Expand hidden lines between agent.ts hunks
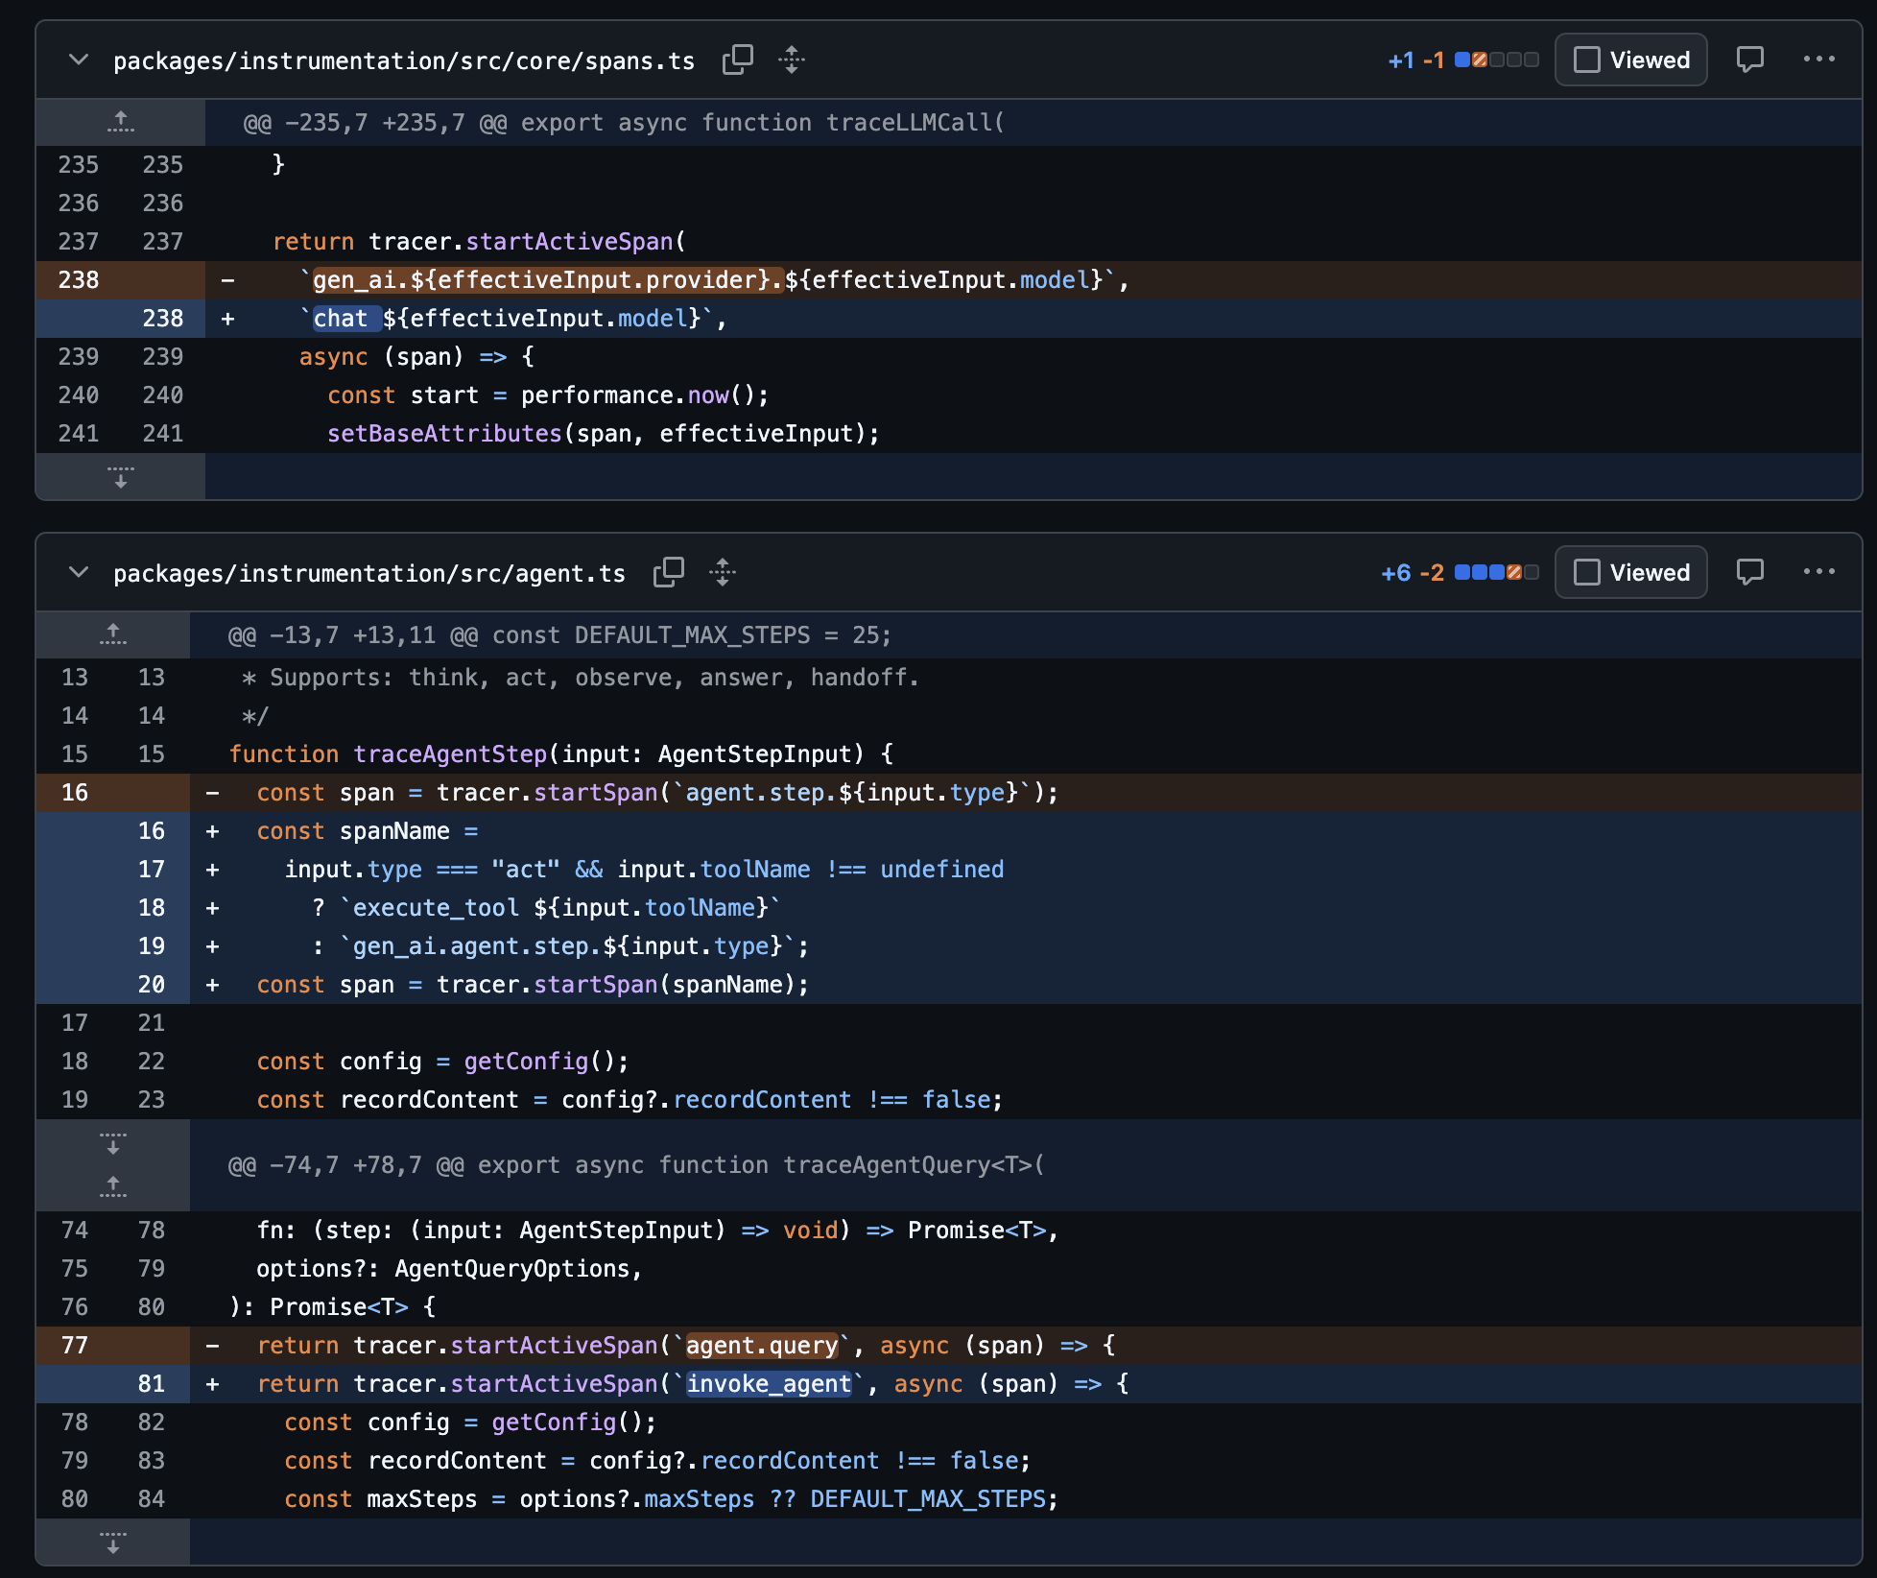Viewport: 1877px width, 1578px height. point(112,1143)
